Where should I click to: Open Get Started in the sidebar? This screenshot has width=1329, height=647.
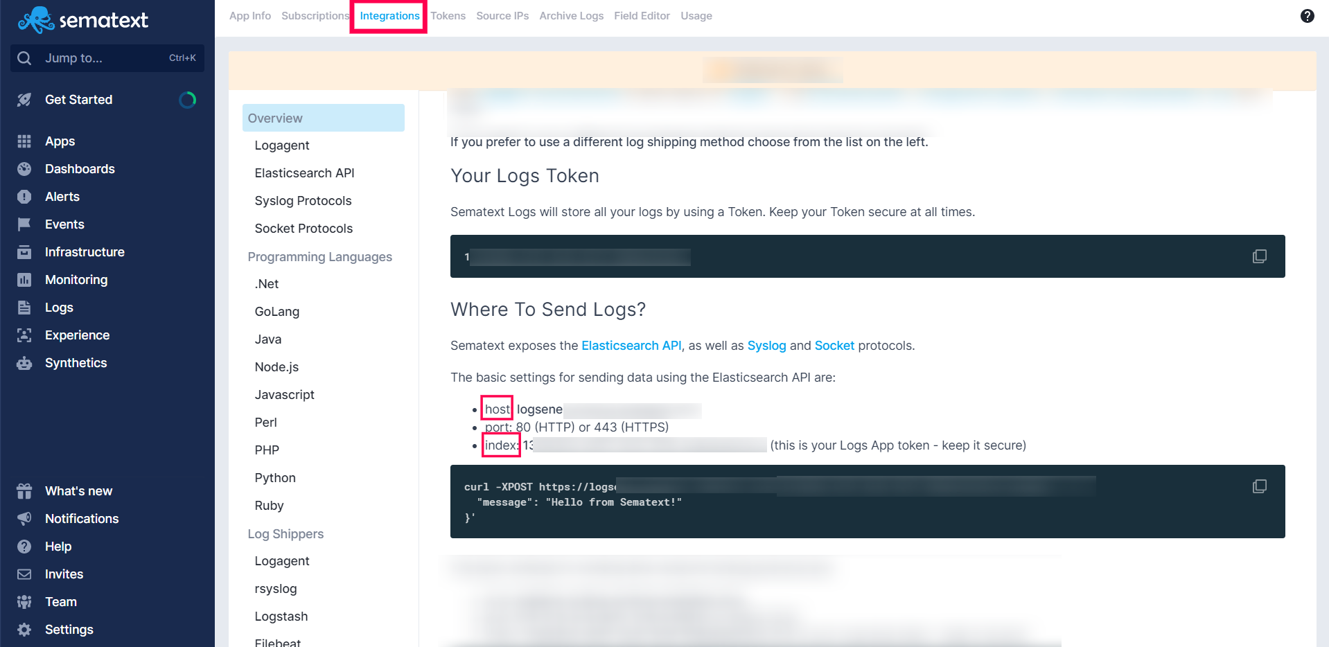79,100
